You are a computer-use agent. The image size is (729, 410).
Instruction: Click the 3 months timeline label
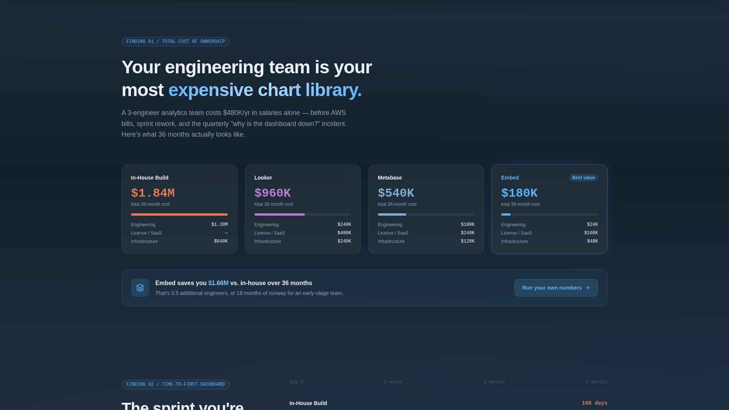[494, 382]
